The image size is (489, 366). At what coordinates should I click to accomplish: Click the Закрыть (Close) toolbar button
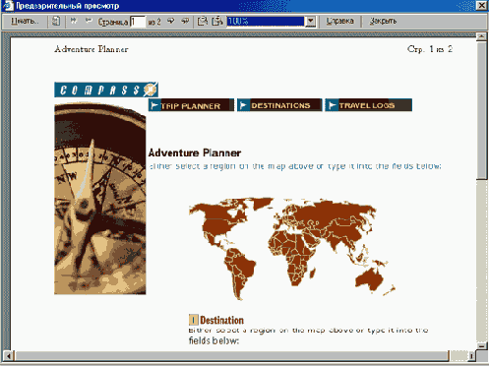pos(383,22)
